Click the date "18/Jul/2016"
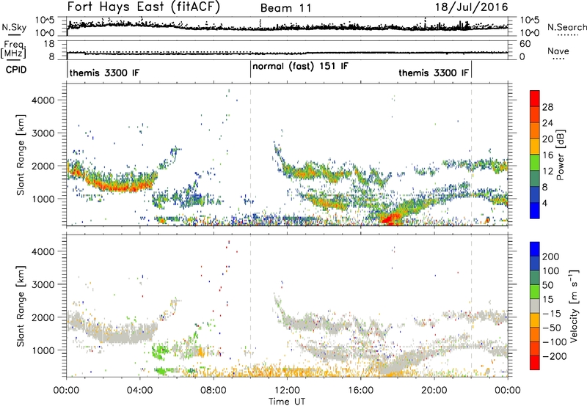Image resolution: width=587 pixels, height=406 pixels. pyautogui.click(x=471, y=7)
